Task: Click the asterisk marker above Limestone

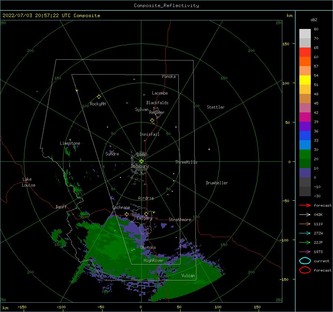Action: 70,140
